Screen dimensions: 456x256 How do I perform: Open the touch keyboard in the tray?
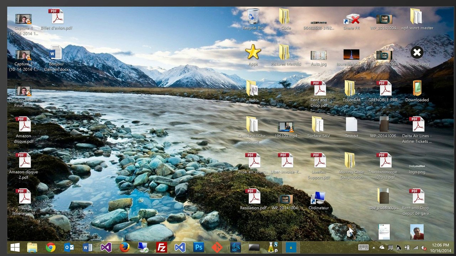click(x=363, y=247)
